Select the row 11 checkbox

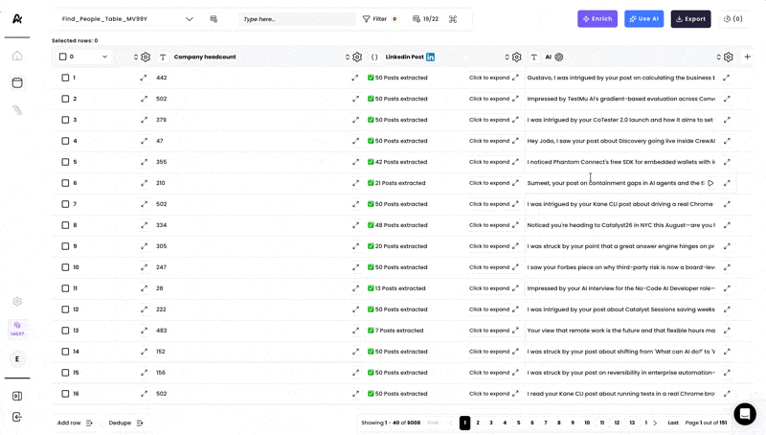(65, 288)
